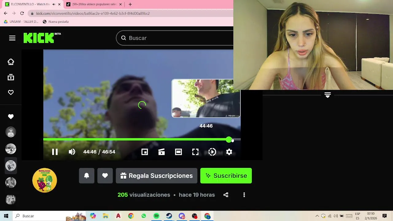Toggle theater mode in player
The width and height of the screenshot is (393, 221).
tap(178, 152)
